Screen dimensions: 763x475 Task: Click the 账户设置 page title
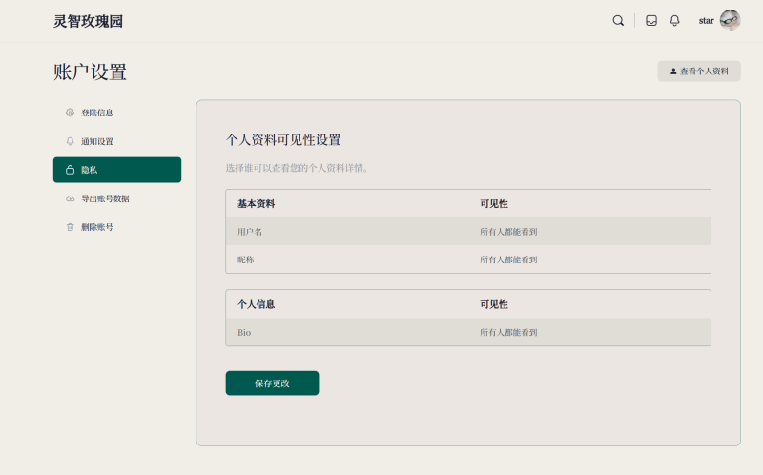tap(90, 72)
